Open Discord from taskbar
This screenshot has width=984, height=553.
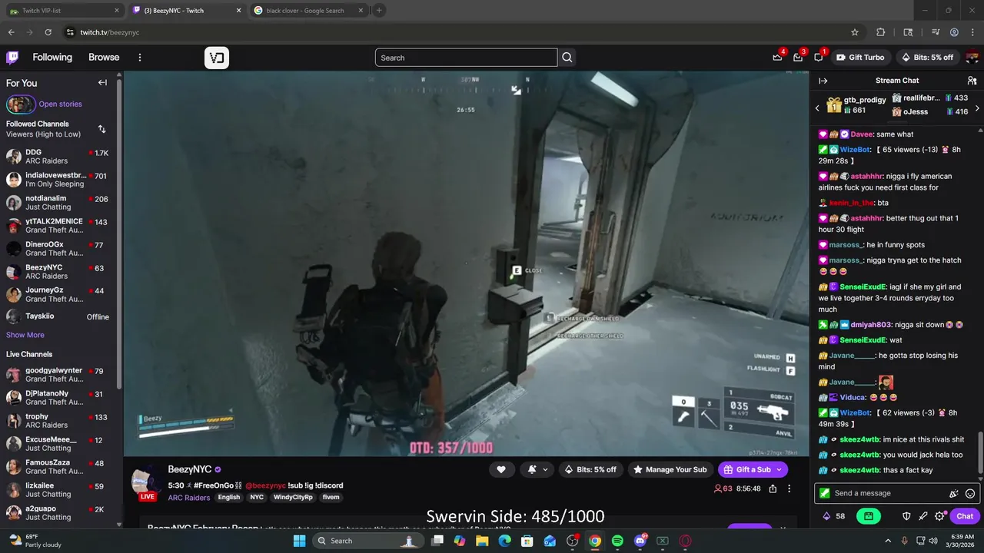click(640, 541)
